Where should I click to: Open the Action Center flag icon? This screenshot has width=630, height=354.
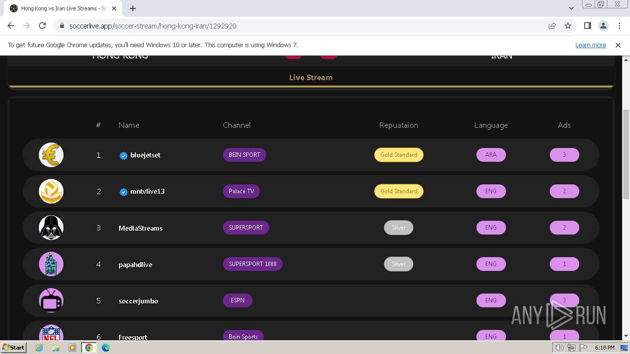click(x=583, y=348)
